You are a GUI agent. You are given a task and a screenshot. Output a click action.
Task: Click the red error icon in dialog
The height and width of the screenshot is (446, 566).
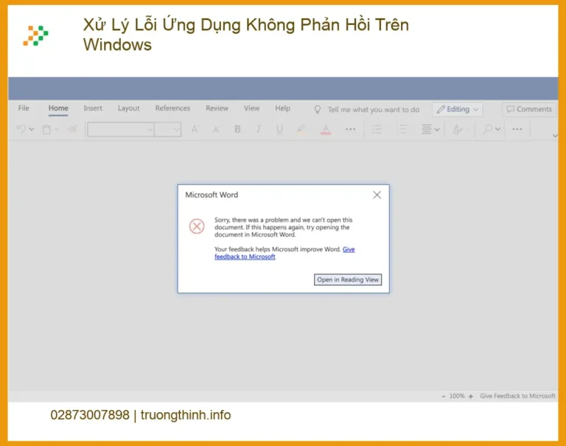197,226
